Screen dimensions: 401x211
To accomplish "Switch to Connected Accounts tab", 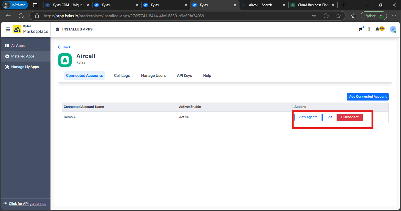I will point(85,75).
